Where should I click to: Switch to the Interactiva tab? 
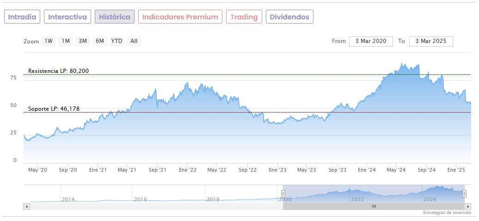[x=68, y=17]
